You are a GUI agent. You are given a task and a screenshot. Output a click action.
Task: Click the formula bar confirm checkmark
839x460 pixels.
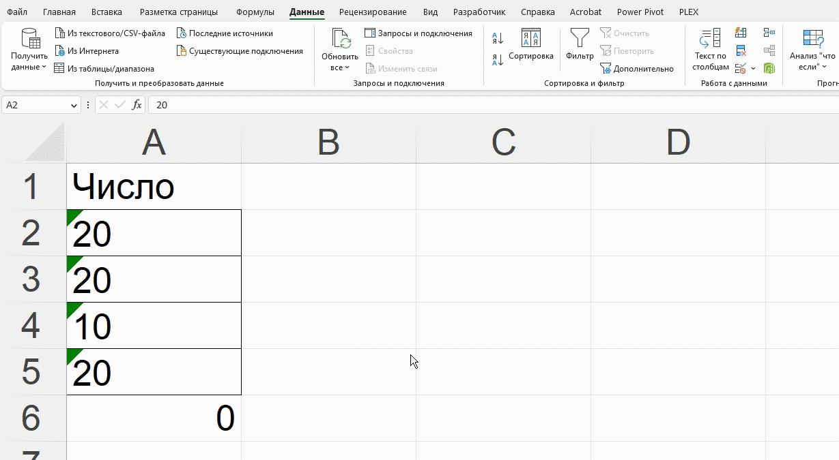point(120,105)
